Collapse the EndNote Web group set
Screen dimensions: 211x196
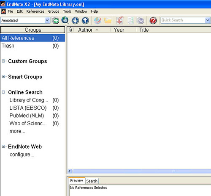click(3, 146)
